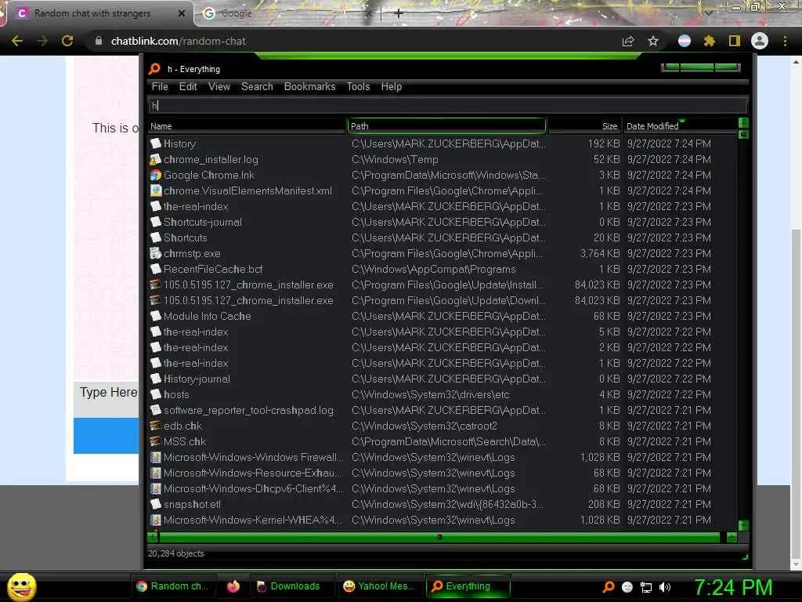
Task: Go back in Chrome browser
Action: (17, 41)
